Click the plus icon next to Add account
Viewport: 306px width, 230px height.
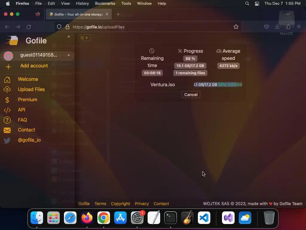[x=8, y=67]
